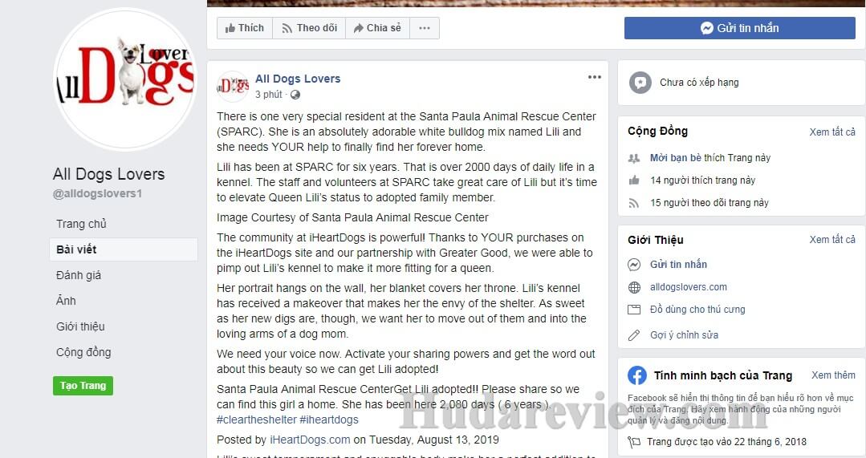Viewport: 866px width, 458px height.
Task: Open the alldogslovers.com website link
Action: 688,287
